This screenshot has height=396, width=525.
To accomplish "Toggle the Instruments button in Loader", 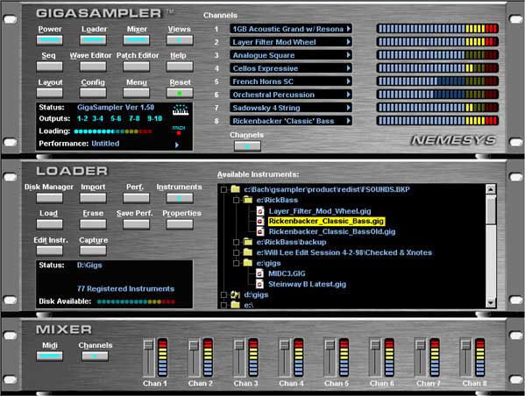I will 180,198.
